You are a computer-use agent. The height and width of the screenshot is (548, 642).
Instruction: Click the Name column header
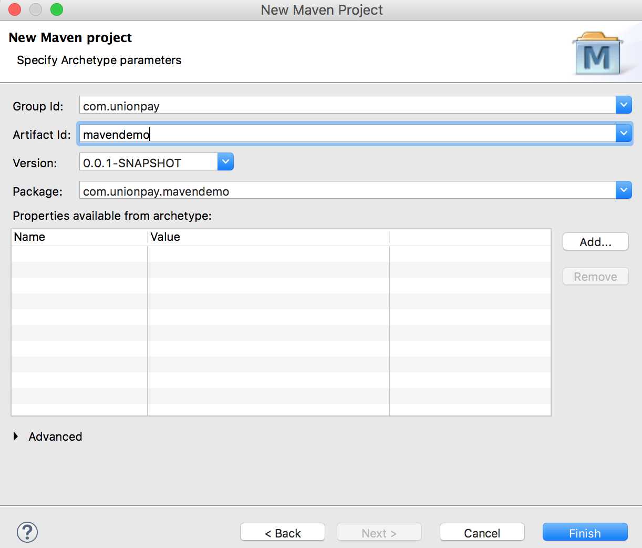(x=79, y=237)
